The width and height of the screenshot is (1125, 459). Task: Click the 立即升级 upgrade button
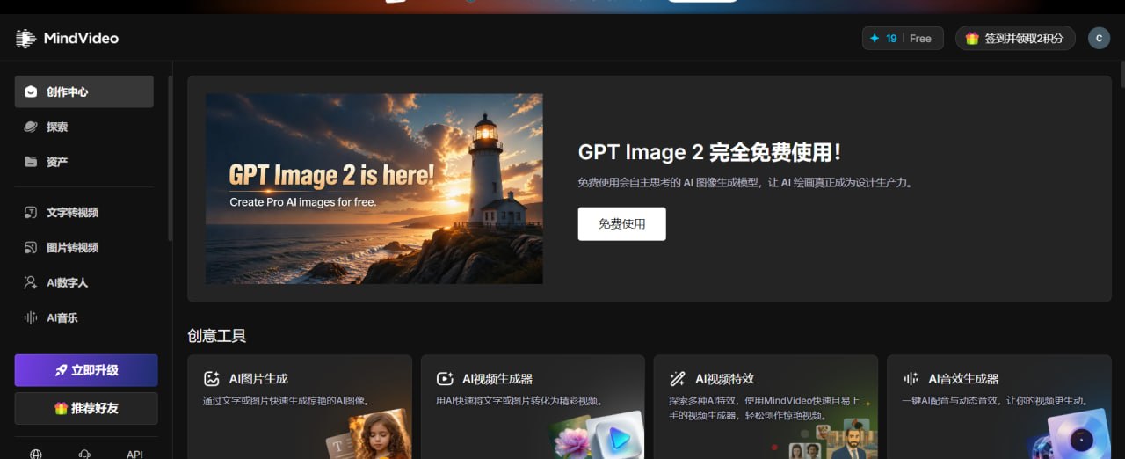point(86,370)
